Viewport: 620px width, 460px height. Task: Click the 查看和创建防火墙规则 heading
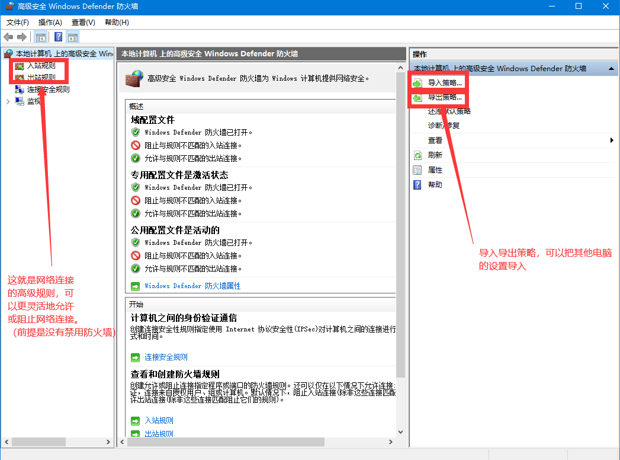coord(175,374)
